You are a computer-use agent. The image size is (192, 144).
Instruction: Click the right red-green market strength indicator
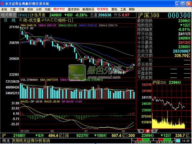(164, 141)
